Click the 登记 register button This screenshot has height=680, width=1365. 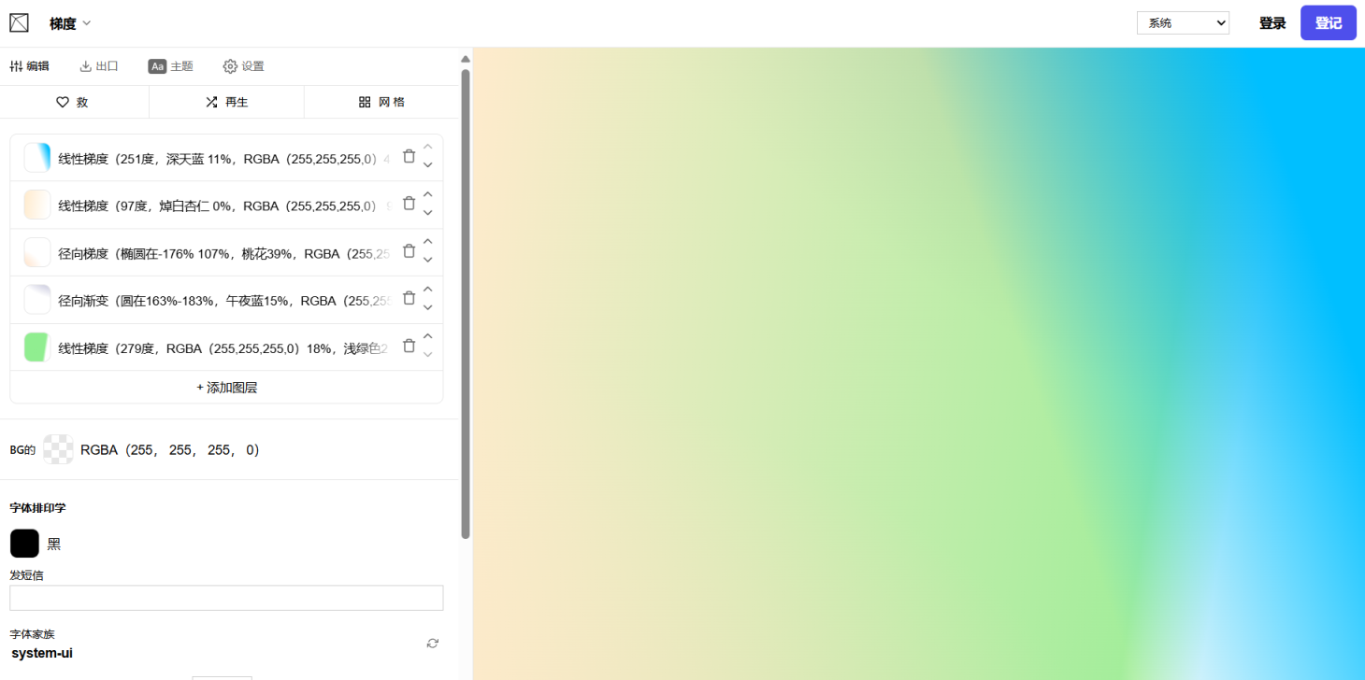tap(1328, 23)
